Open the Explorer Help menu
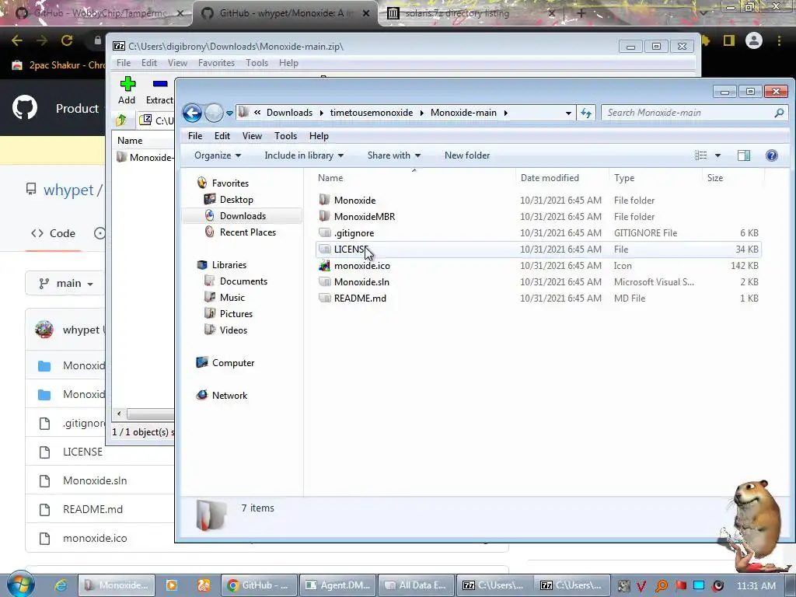 click(x=319, y=136)
